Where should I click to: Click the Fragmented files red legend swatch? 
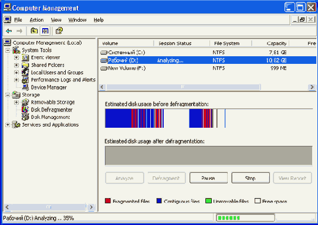point(108,201)
